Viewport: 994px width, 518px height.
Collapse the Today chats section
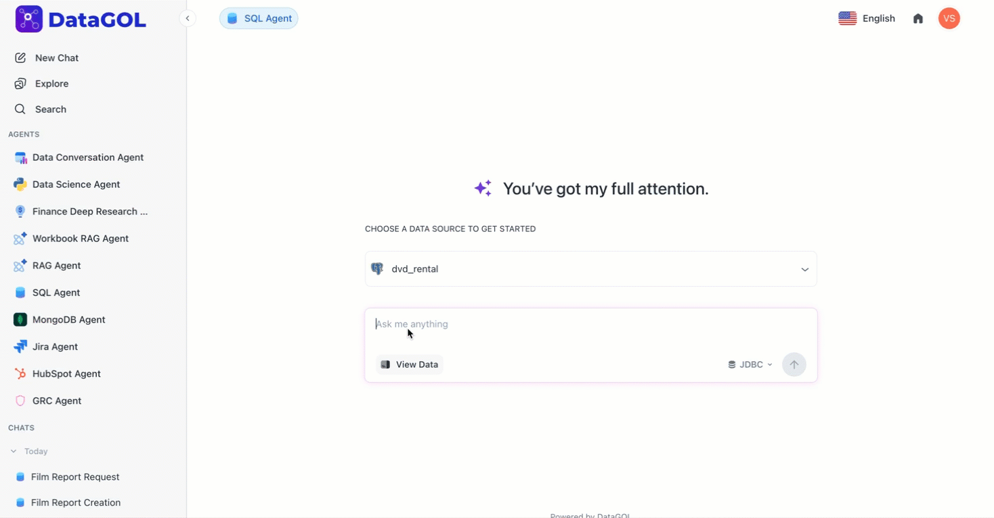14,451
